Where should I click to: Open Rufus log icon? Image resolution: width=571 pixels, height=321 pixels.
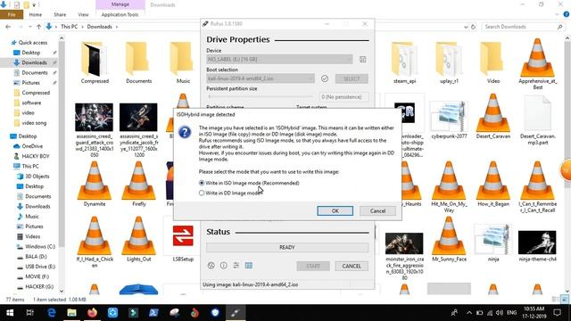(x=249, y=266)
